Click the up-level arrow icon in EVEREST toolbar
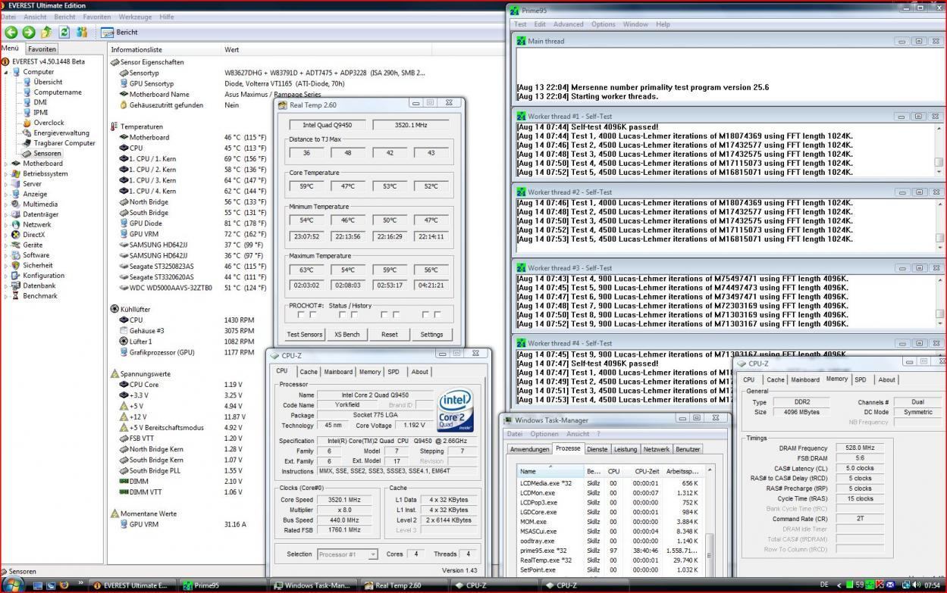The image size is (947, 593). (46, 33)
